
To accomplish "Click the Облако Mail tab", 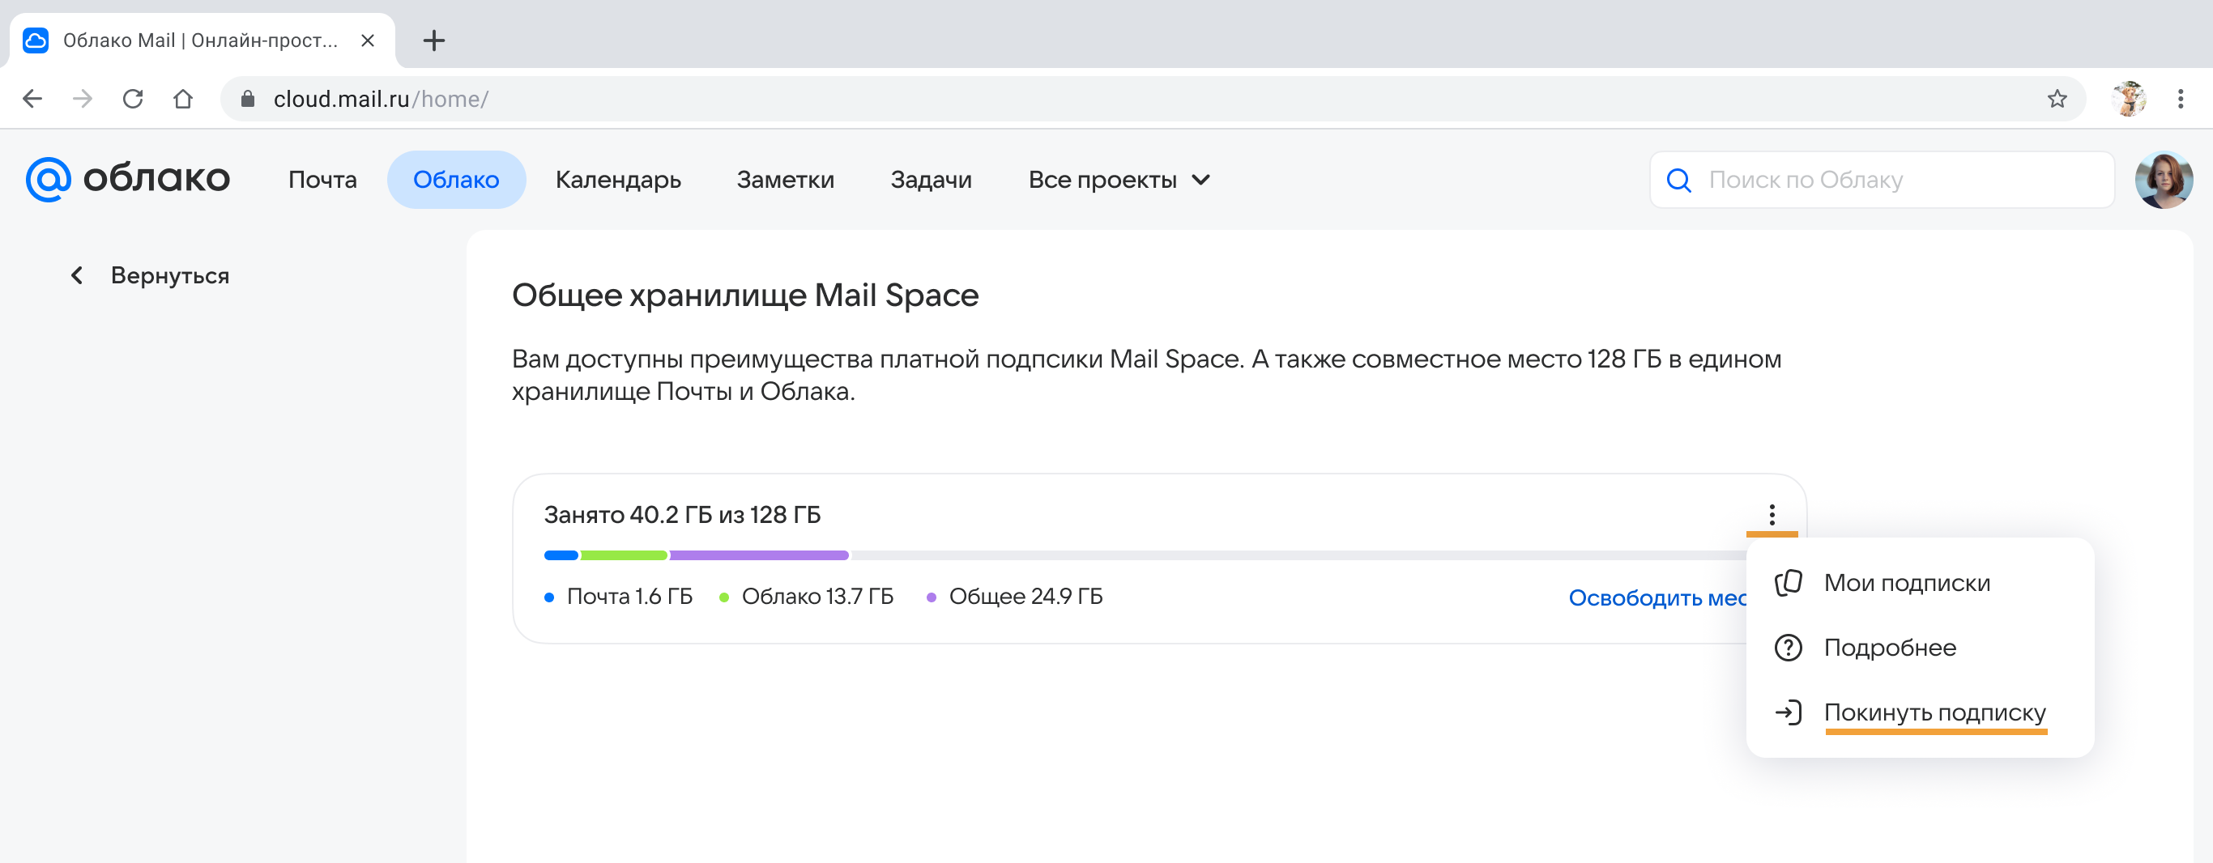I will [202, 40].
